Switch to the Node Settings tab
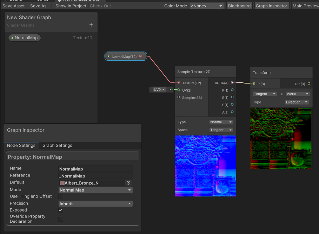 21,145
